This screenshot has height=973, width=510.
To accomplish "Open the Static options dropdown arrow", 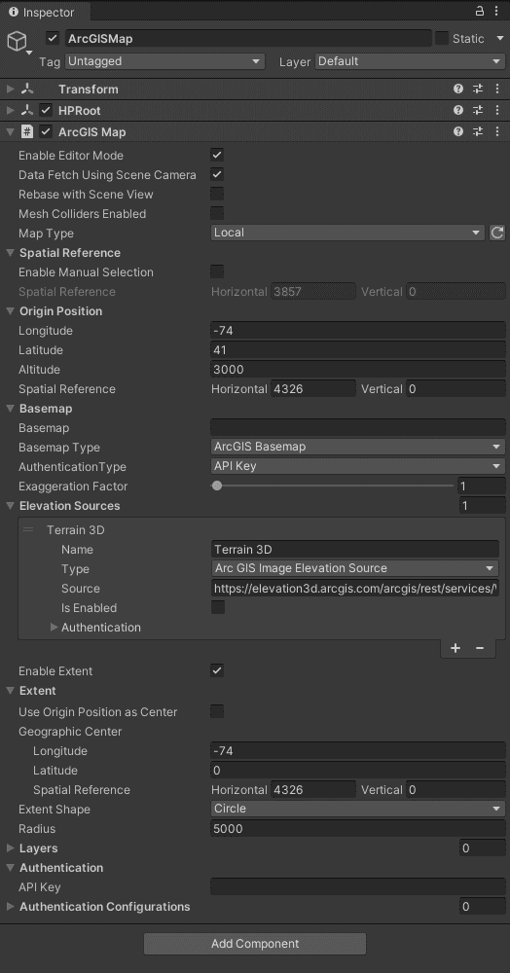I will click(x=500, y=39).
